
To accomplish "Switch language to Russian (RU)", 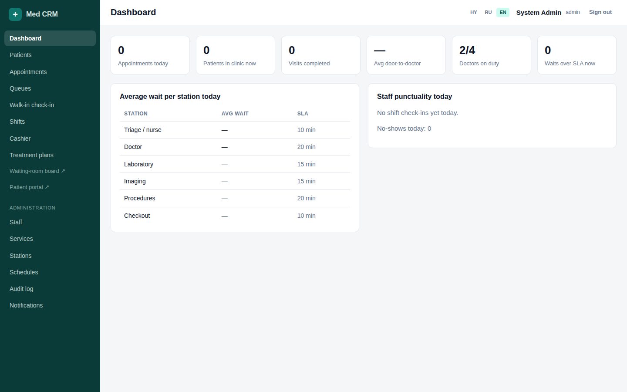I will click(x=488, y=12).
